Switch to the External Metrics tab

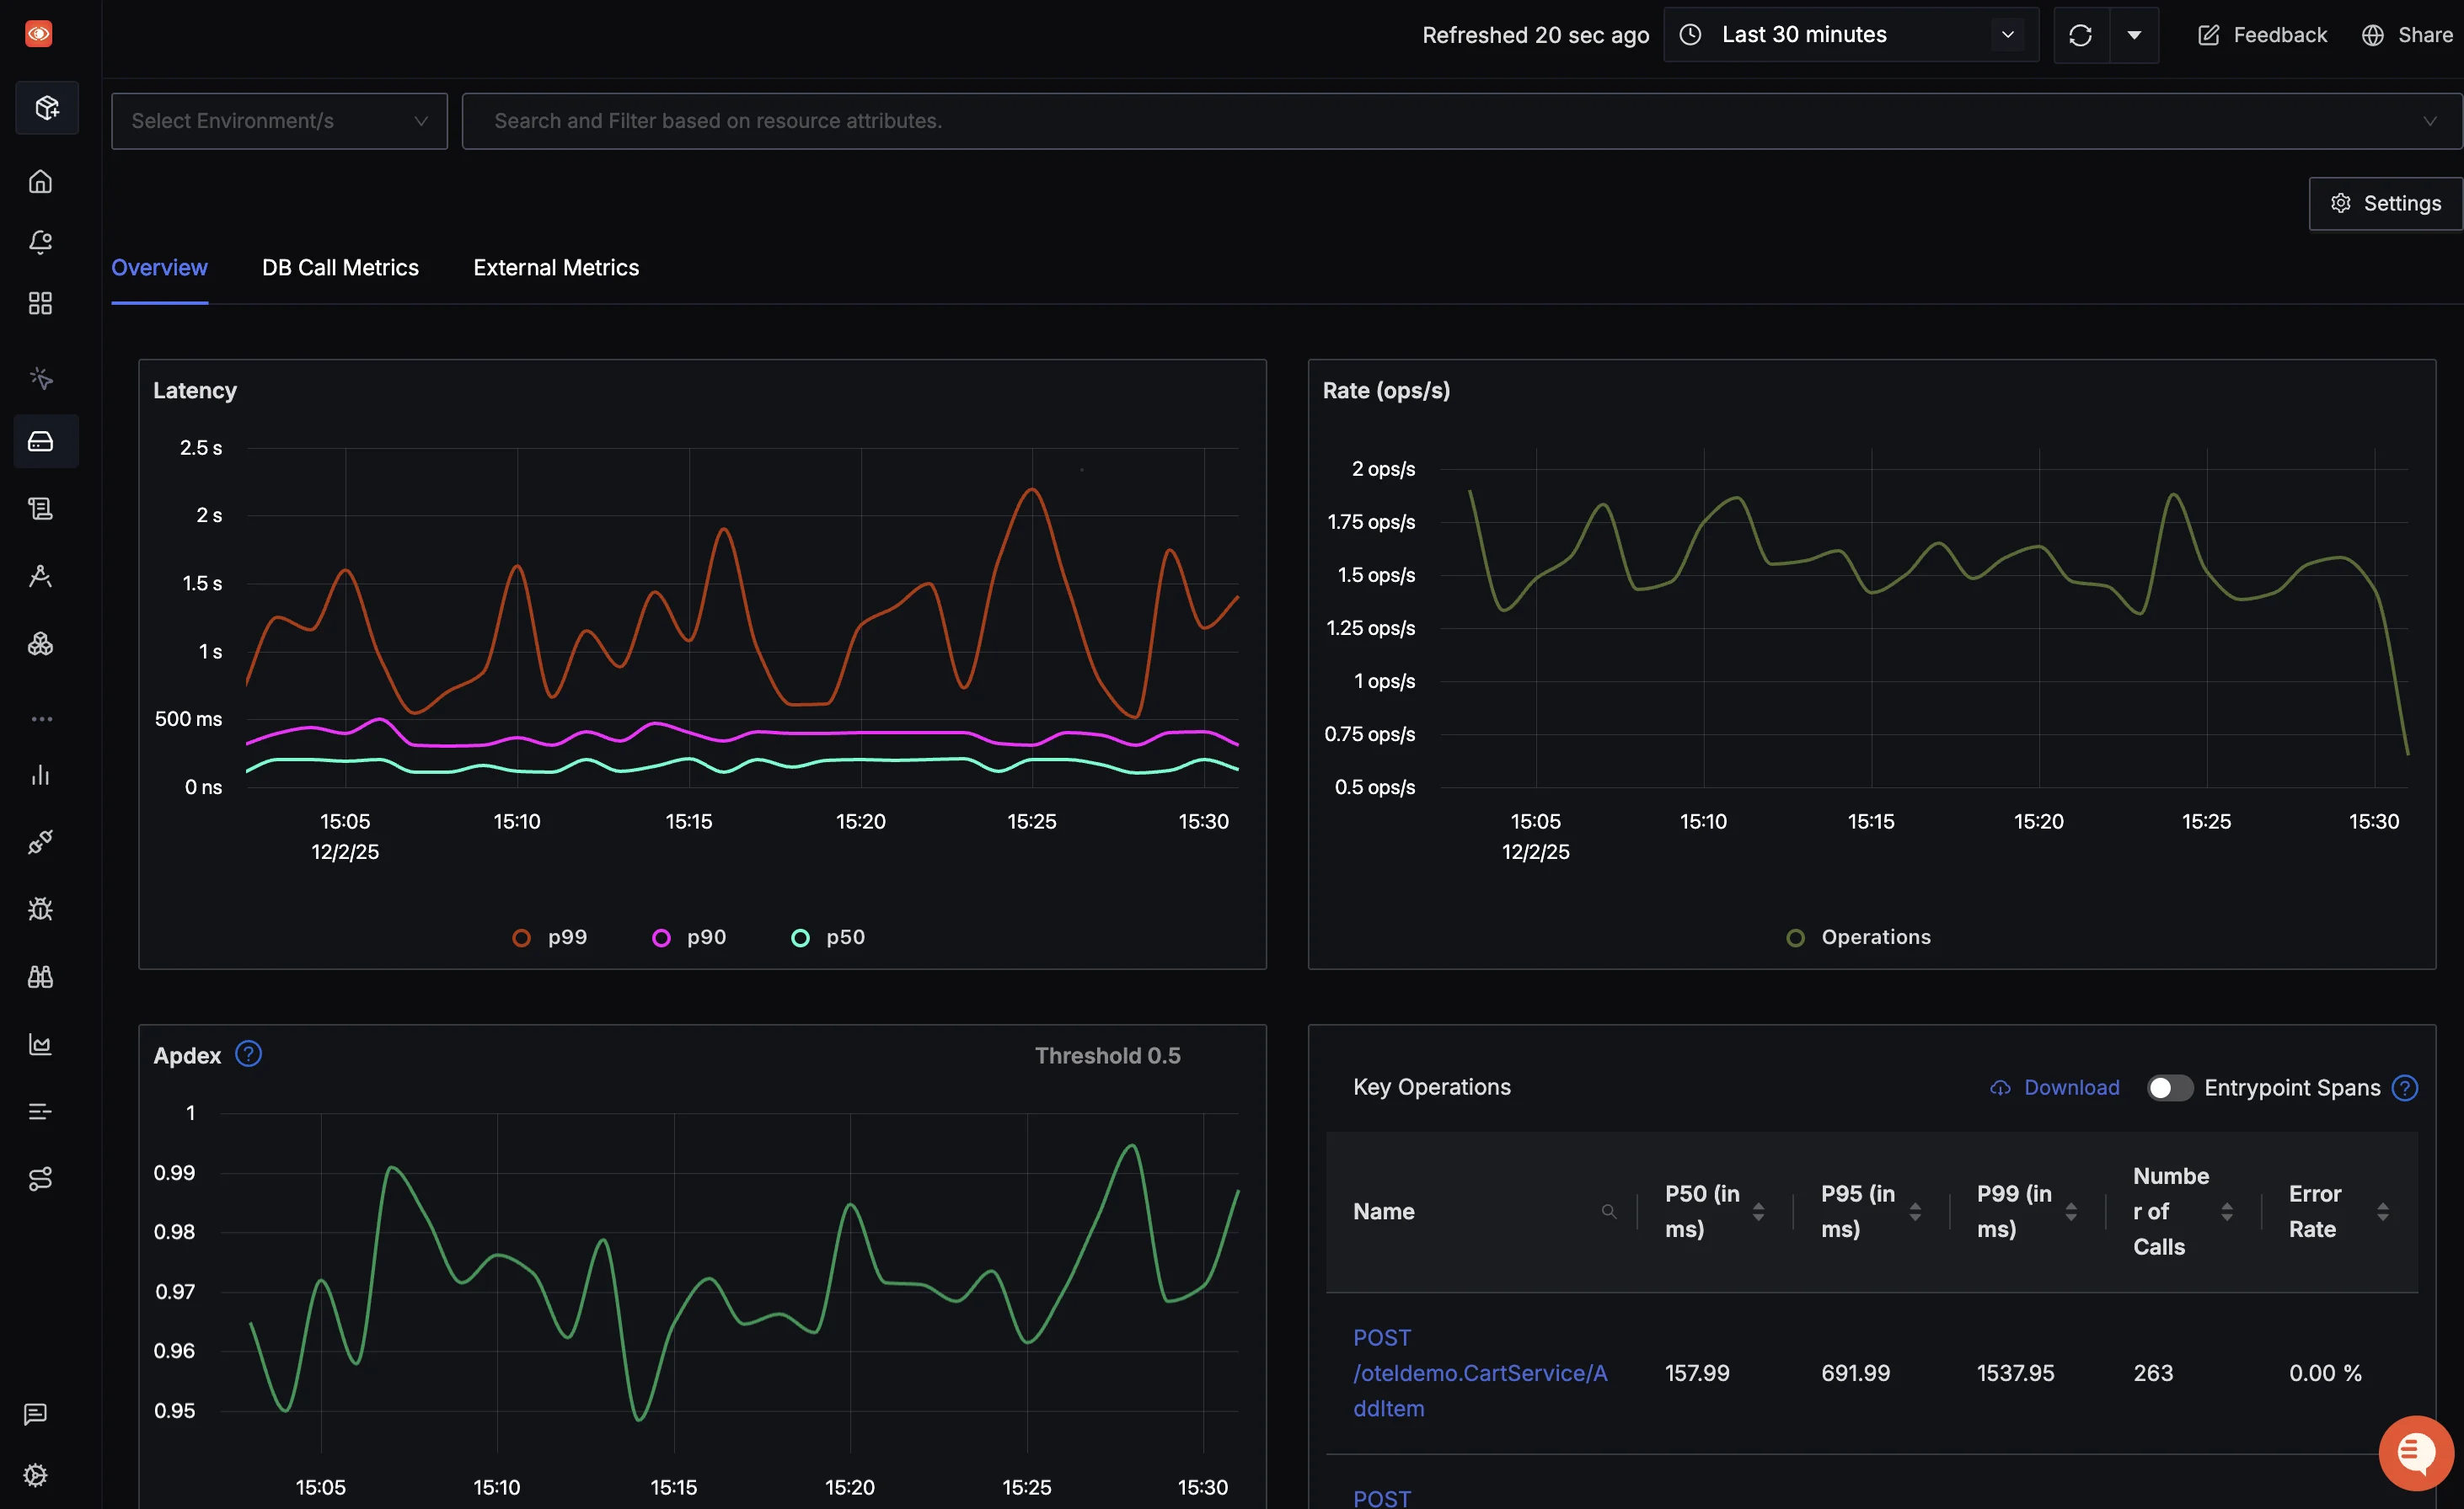555,267
